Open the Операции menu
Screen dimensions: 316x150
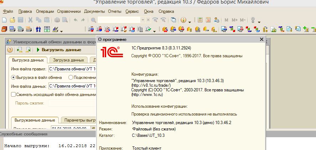[45, 11]
